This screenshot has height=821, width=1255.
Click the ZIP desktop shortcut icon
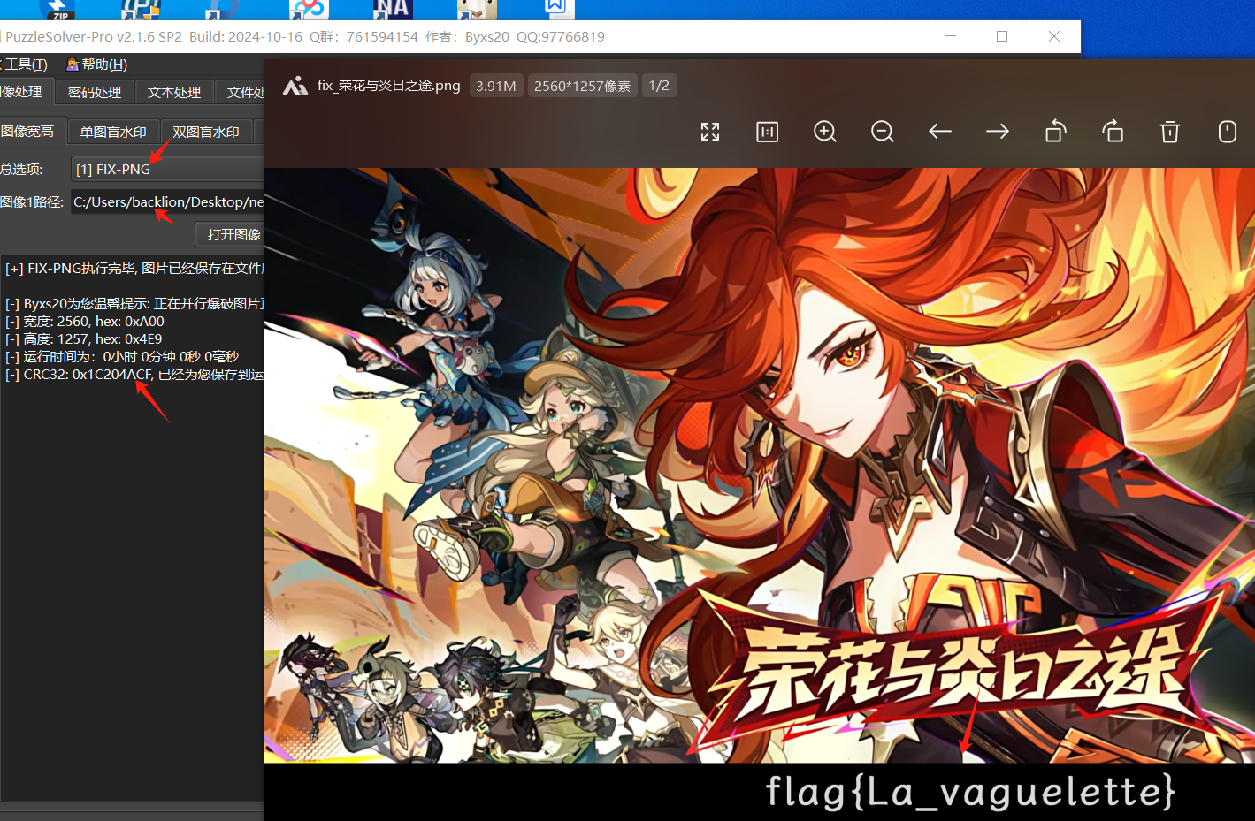[x=58, y=10]
